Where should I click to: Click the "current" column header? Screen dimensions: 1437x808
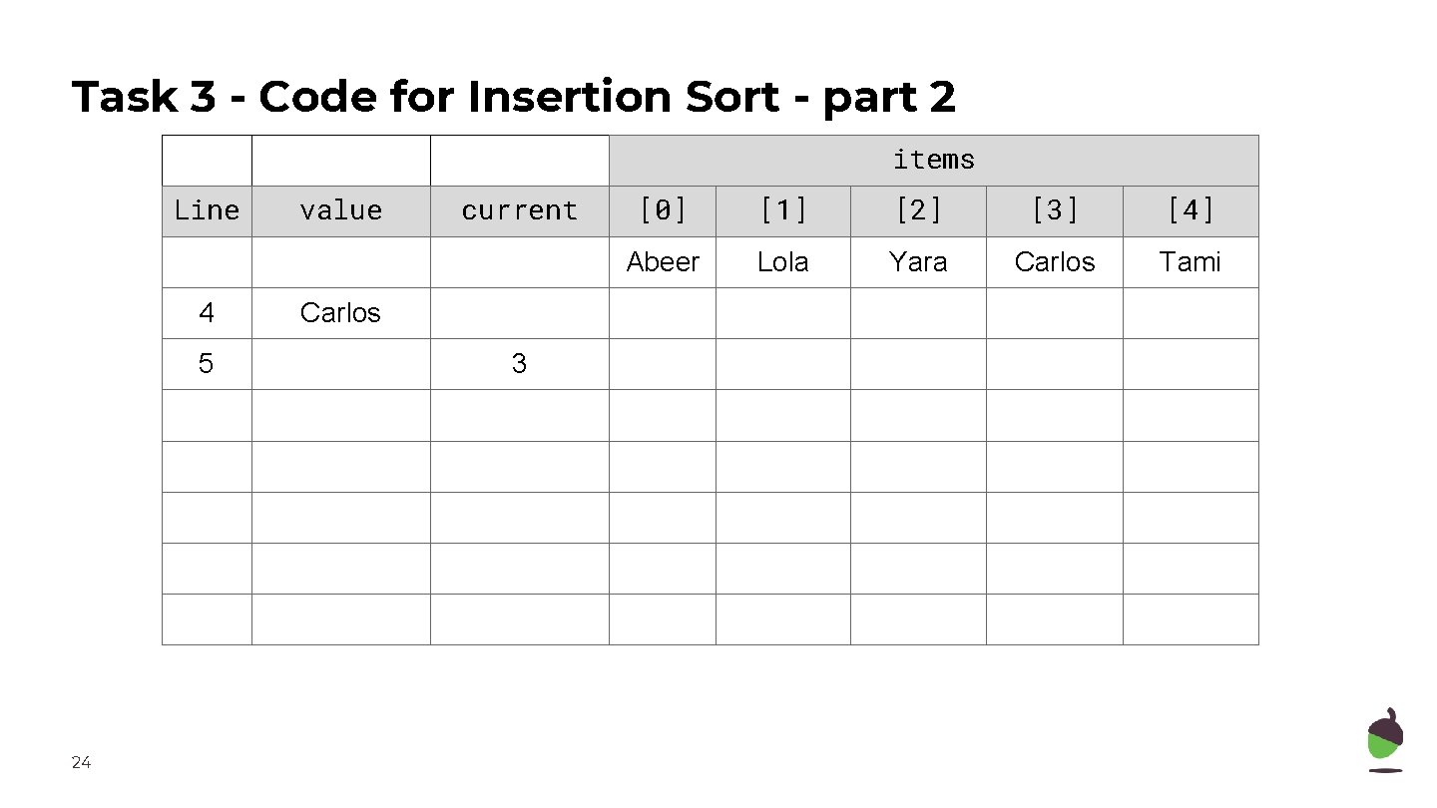(519, 210)
